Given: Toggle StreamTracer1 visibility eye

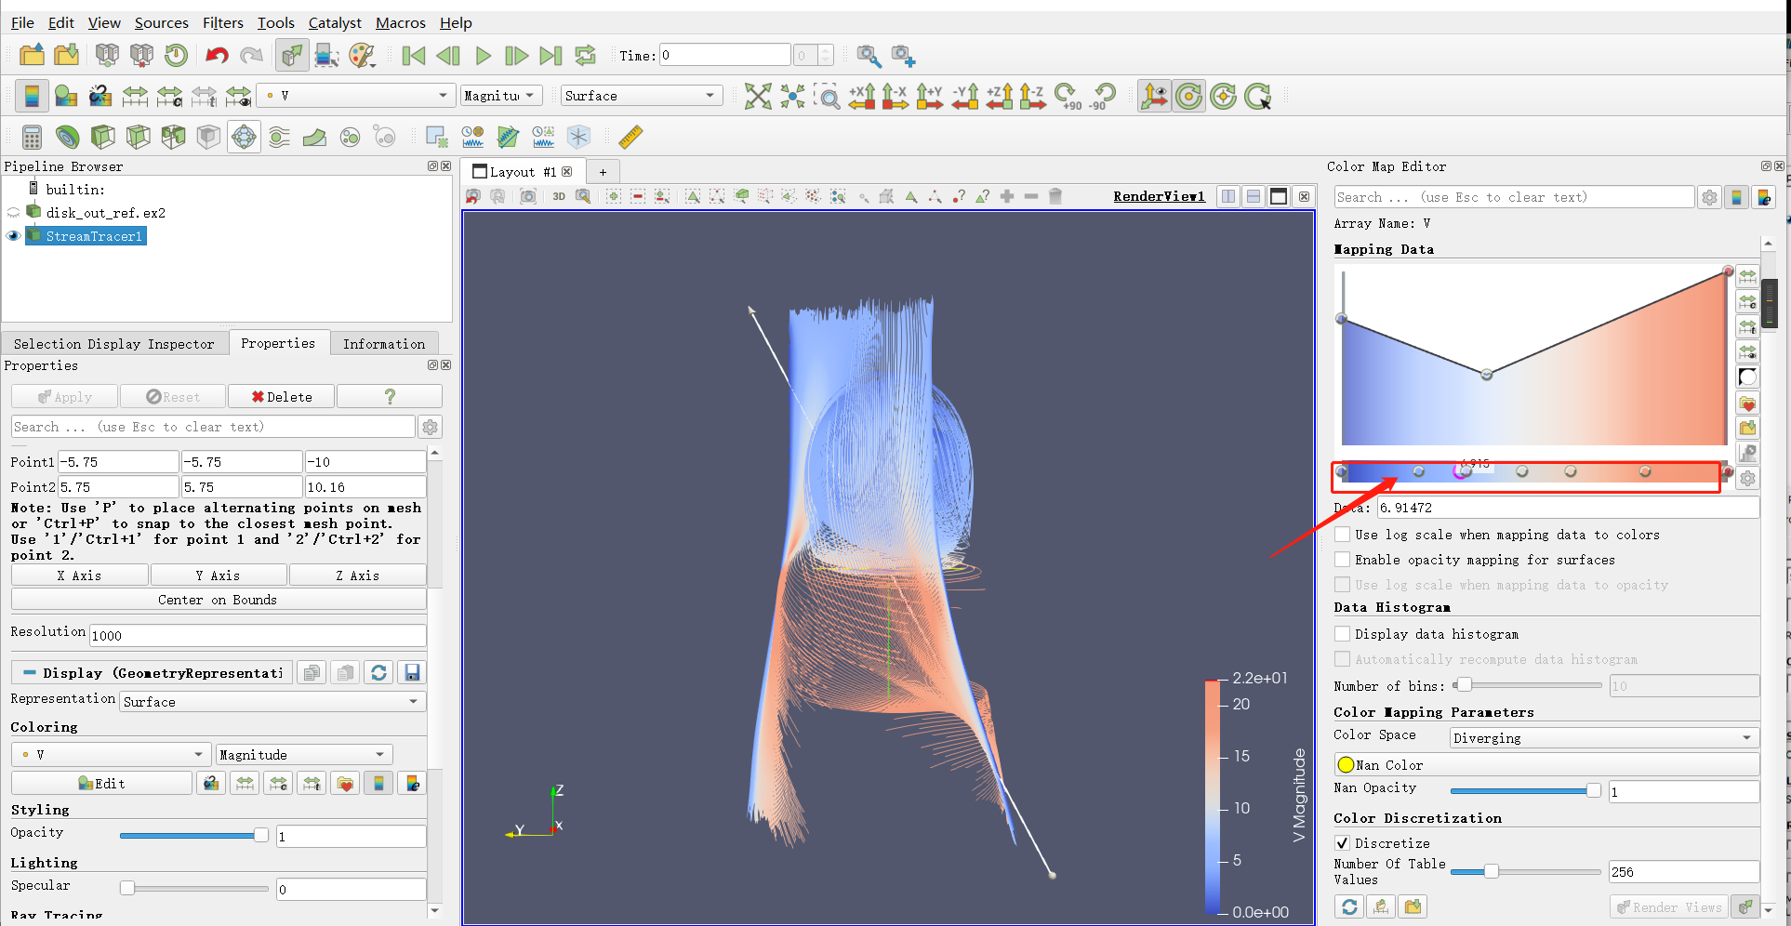Looking at the screenshot, I should pyautogui.click(x=13, y=235).
